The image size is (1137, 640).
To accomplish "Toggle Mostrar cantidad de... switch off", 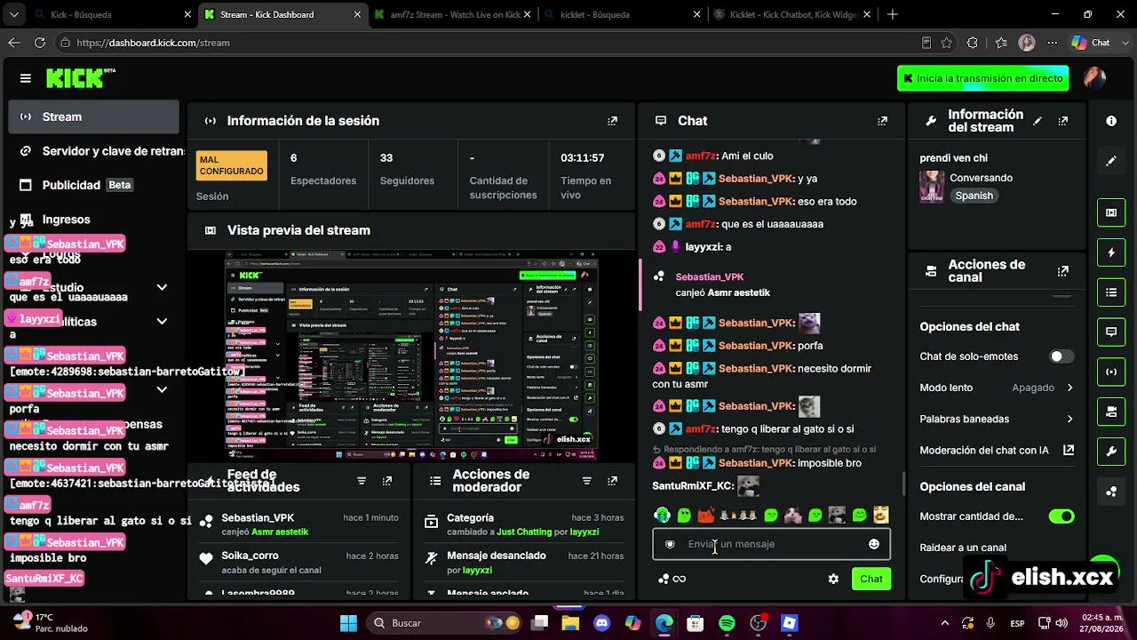I will tap(1061, 516).
